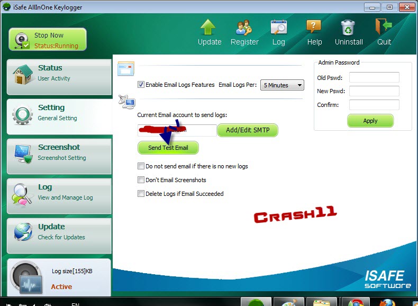Click the current email account field
The image size is (418, 306).
coord(177,130)
